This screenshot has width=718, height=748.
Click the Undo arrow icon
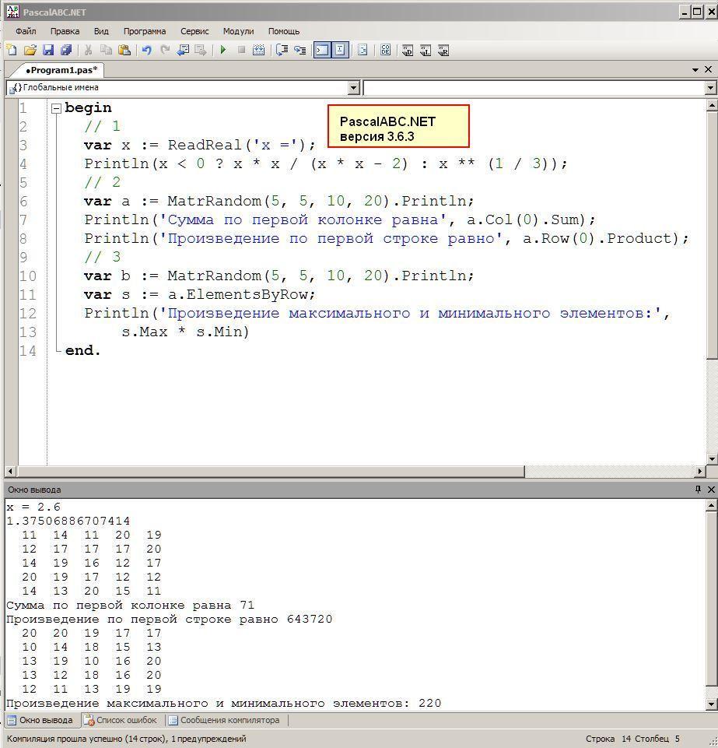[146, 51]
